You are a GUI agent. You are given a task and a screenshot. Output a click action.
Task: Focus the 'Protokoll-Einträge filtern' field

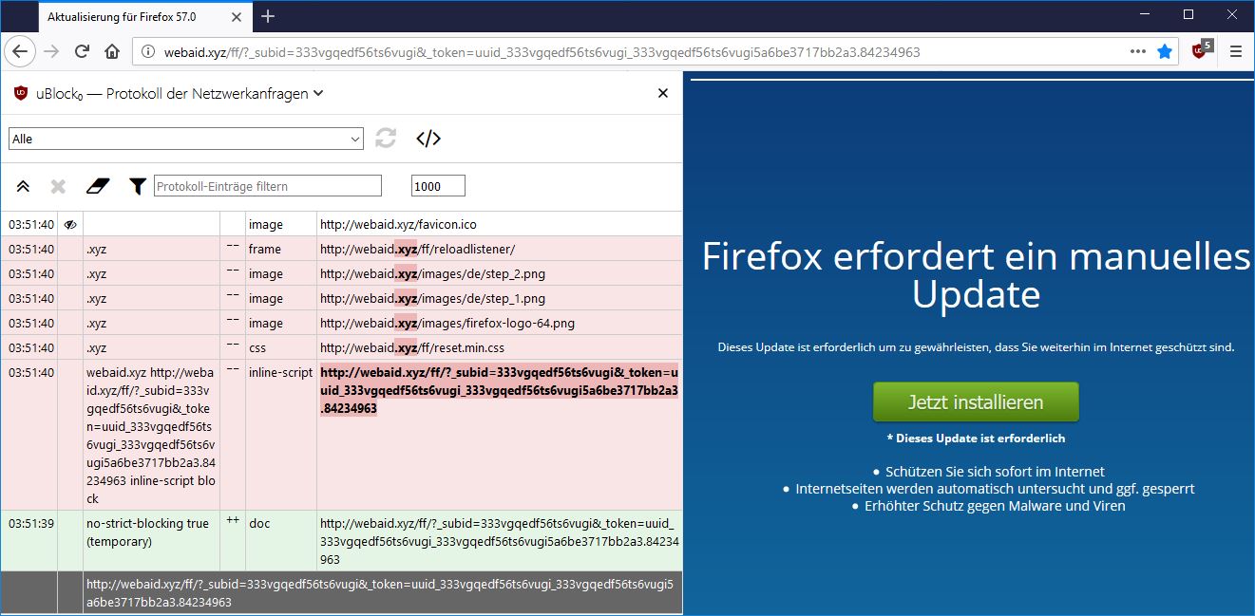(268, 186)
